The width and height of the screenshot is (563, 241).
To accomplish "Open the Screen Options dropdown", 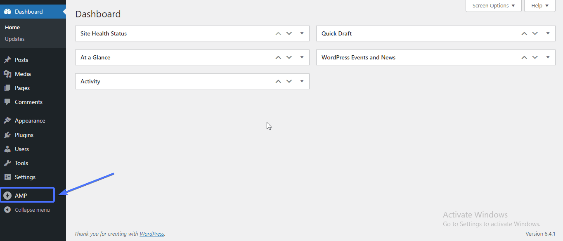I will 494,6.
